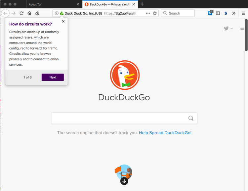This screenshot has width=248, height=191.
Task: Open the green onion circuit display icon
Action: tap(62, 13)
